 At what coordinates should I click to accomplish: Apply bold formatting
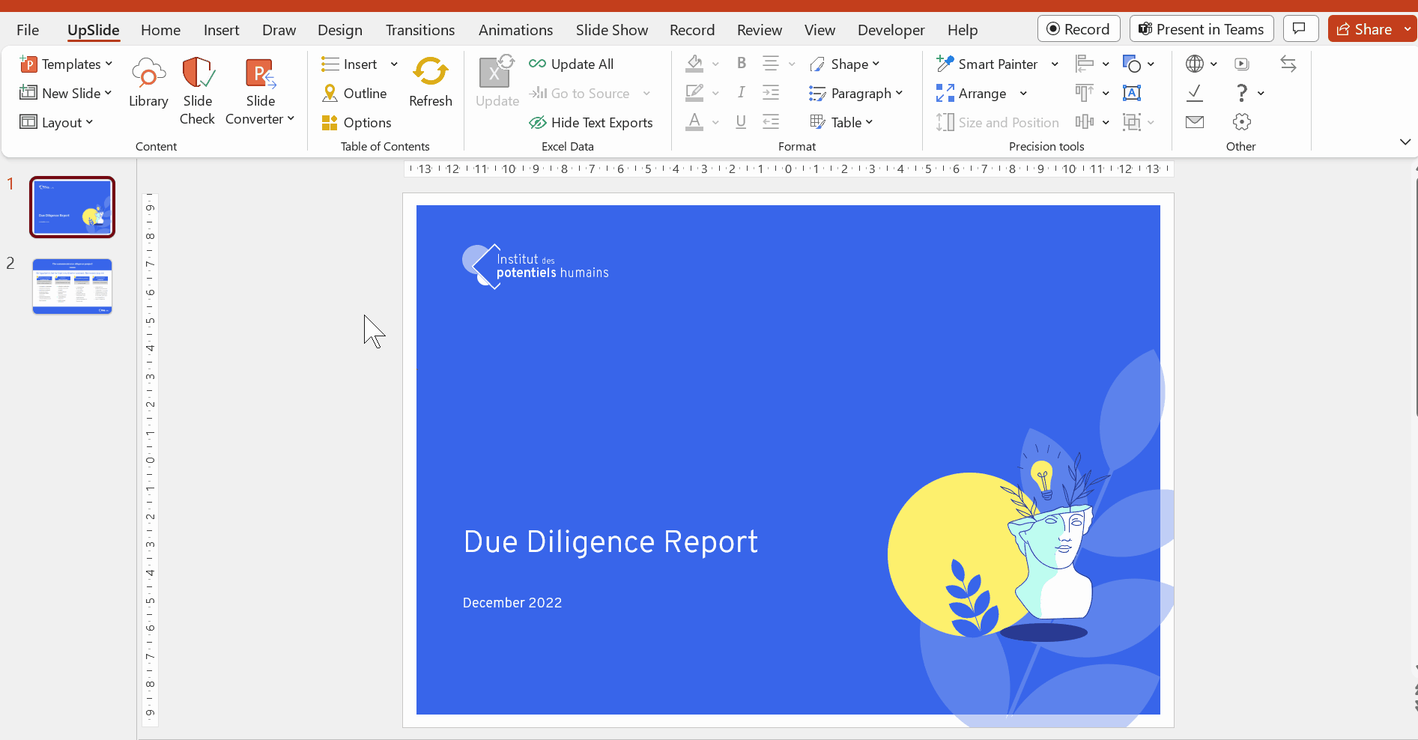tap(741, 64)
